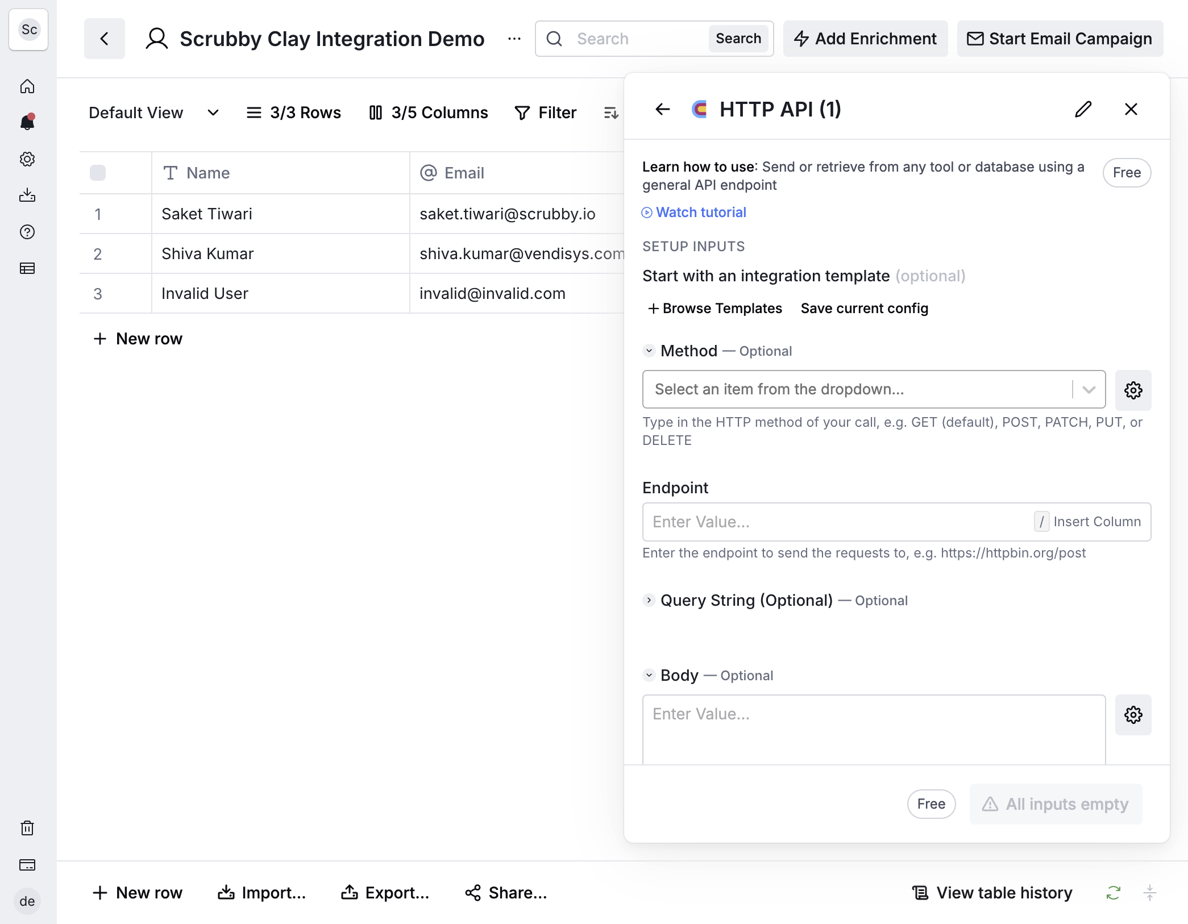Open the sidebar billing card icon
This screenshot has height=924, width=1188.
(x=27, y=865)
